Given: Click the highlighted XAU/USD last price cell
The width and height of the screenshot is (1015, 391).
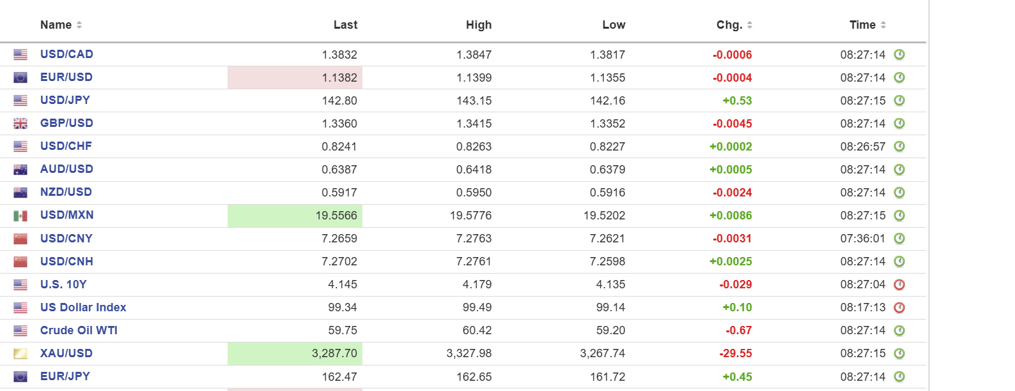Looking at the screenshot, I should (x=295, y=353).
